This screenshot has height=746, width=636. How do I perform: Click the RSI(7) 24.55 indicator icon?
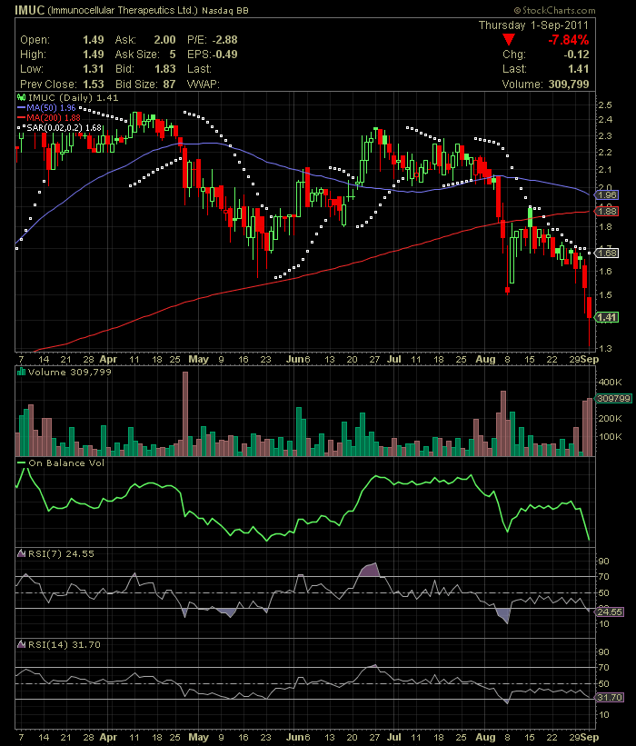(21, 553)
